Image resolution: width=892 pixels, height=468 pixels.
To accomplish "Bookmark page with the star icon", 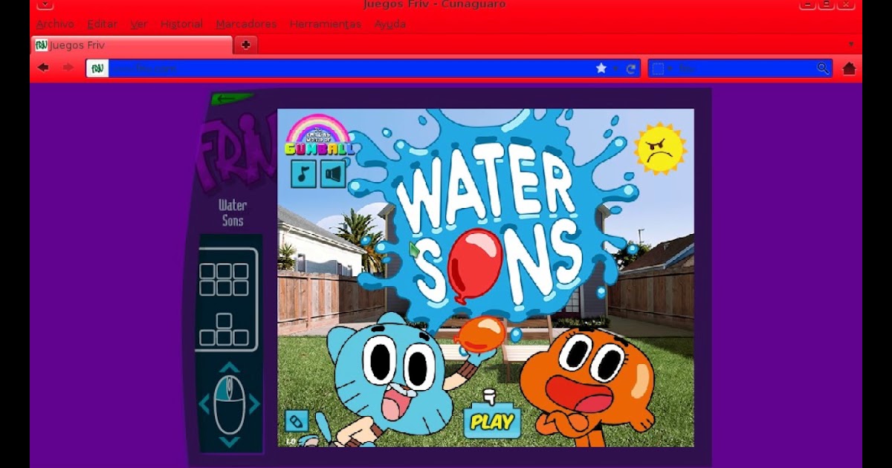I will click(601, 68).
